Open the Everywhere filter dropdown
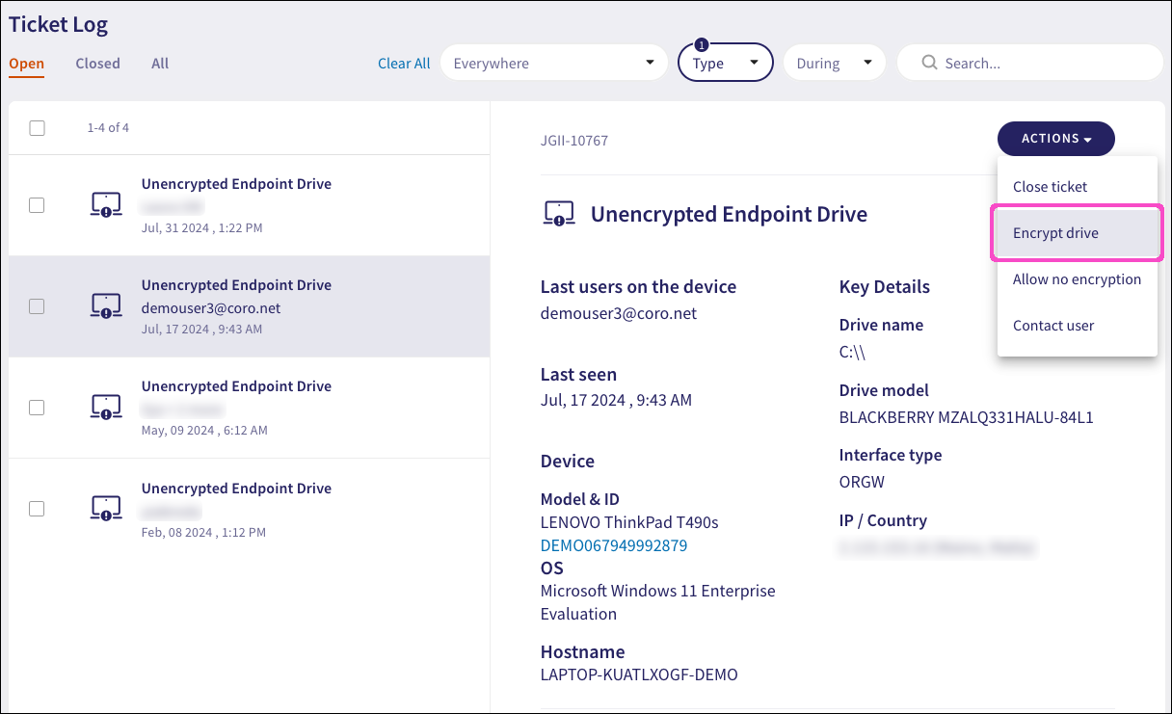Viewport: 1172px width, 714px height. pos(553,64)
